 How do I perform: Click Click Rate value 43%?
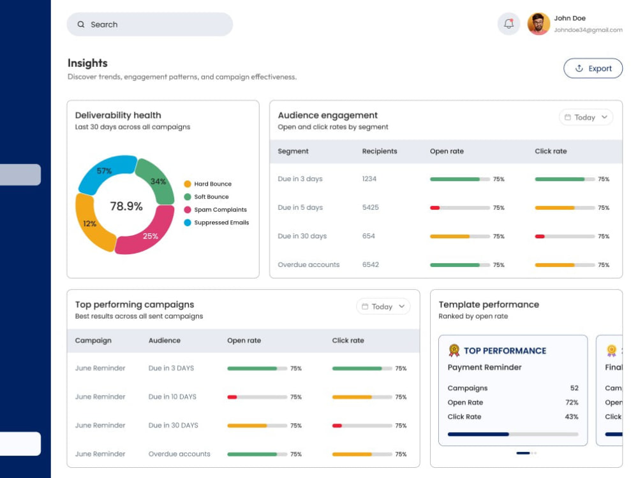(572, 417)
